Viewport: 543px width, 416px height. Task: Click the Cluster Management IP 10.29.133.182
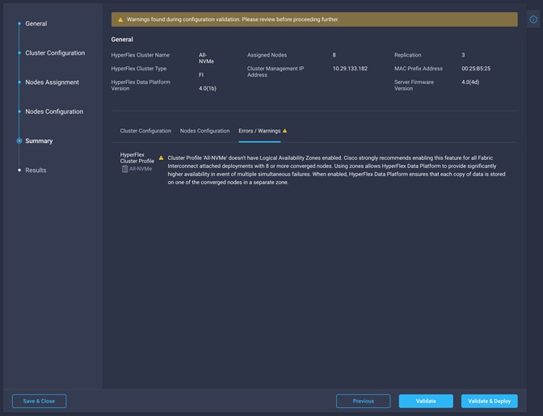(x=350, y=69)
